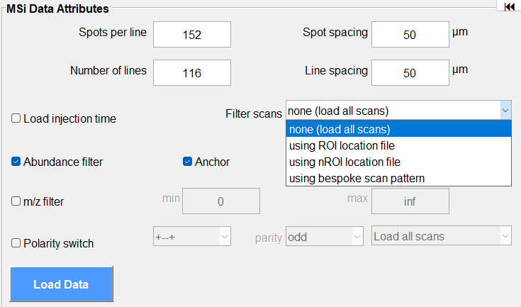Choose 'using nROI location file' option
This screenshot has width=521, height=307.
pos(398,162)
